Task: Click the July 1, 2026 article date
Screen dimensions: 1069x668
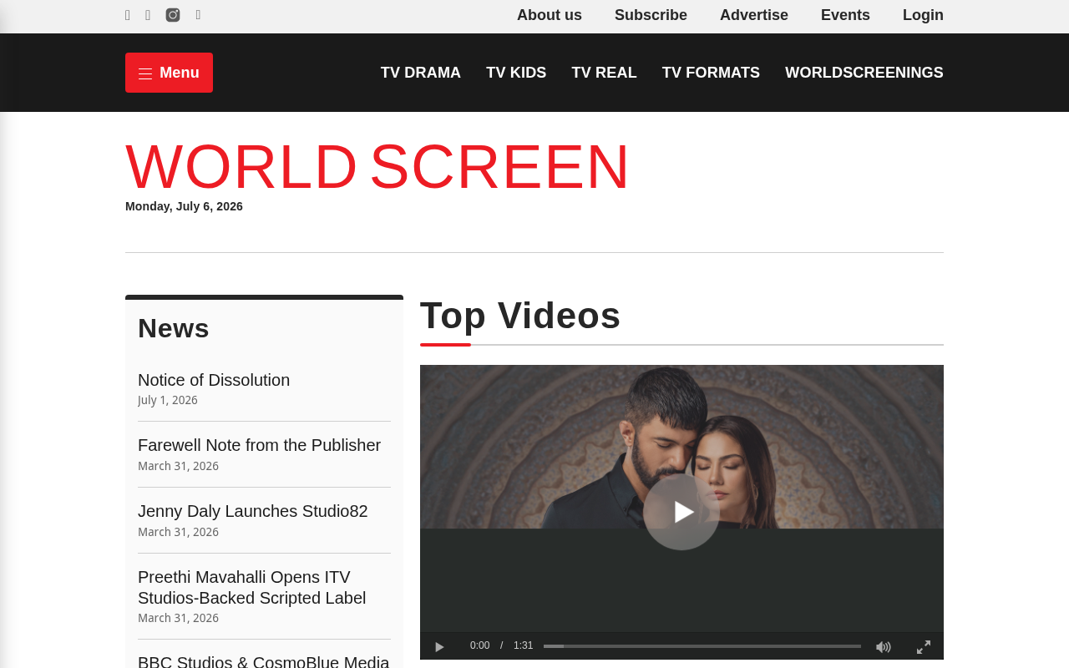Action: point(168,400)
